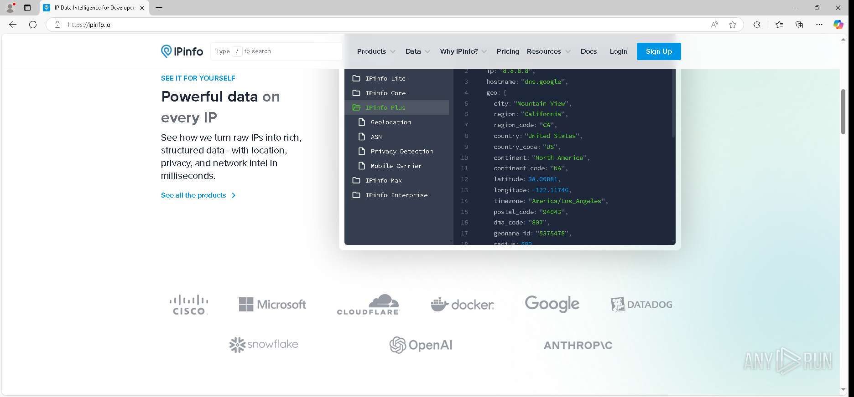Open Settings and more menu
854x397 pixels.
(x=819, y=25)
